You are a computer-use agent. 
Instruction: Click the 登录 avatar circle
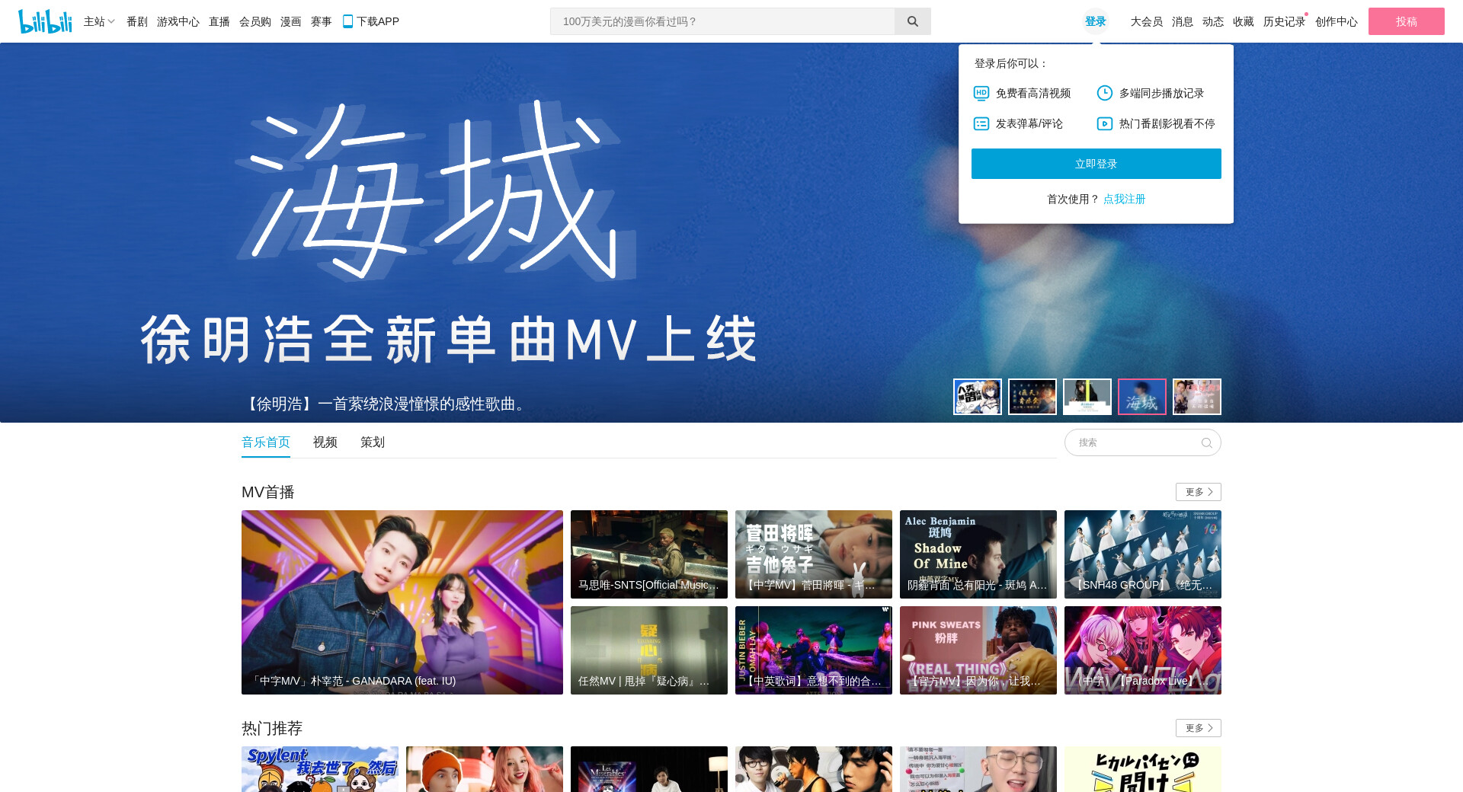pyautogui.click(x=1096, y=21)
